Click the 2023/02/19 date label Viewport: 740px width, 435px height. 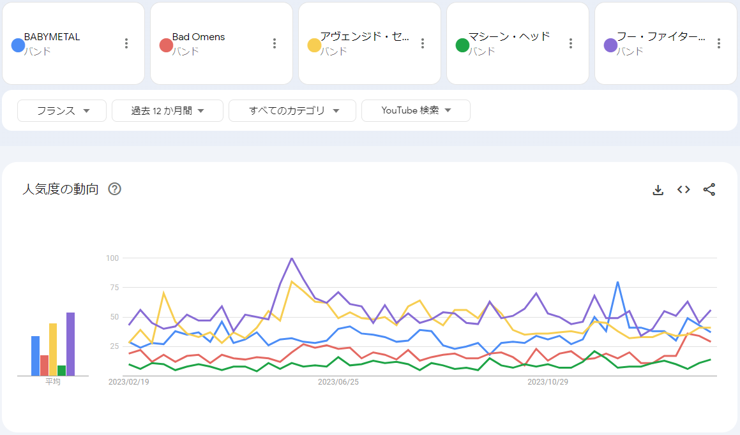(x=129, y=382)
